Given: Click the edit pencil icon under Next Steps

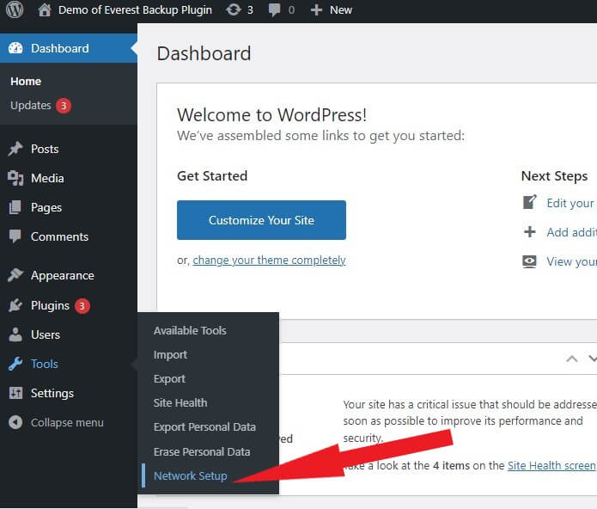Looking at the screenshot, I should click(530, 202).
